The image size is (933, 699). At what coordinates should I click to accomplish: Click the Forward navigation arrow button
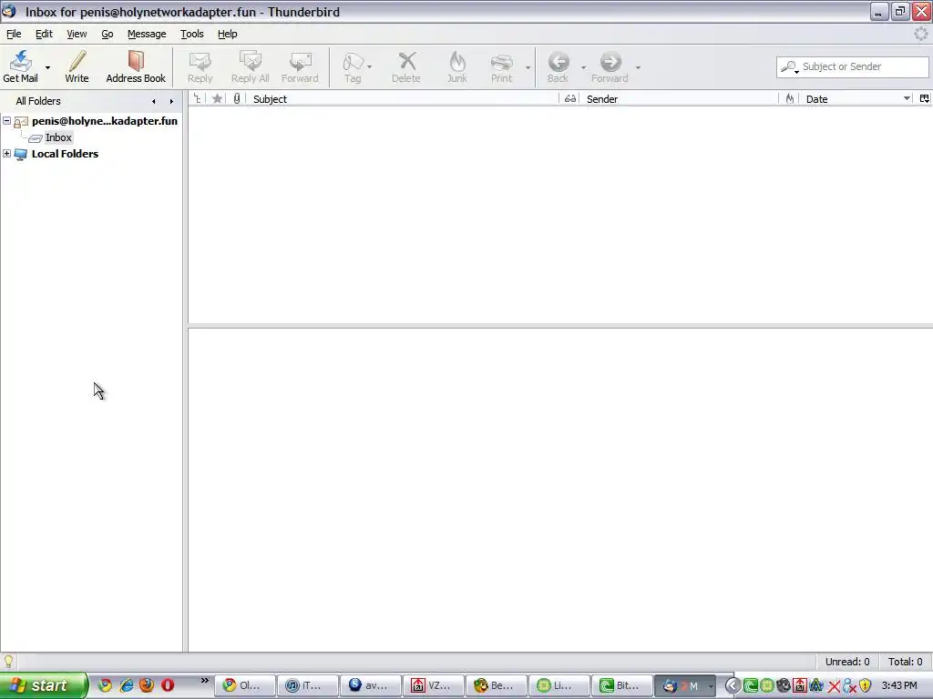click(610, 66)
